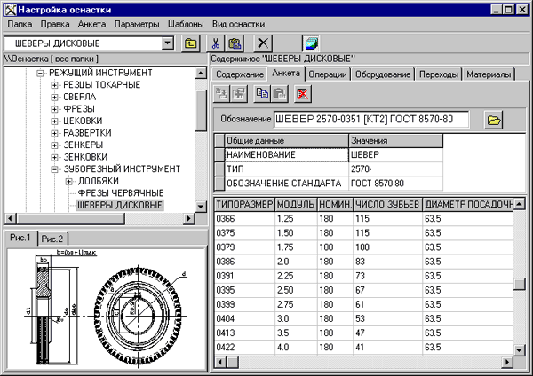
Task: Click the scissors cut icon
Action: 216,43
